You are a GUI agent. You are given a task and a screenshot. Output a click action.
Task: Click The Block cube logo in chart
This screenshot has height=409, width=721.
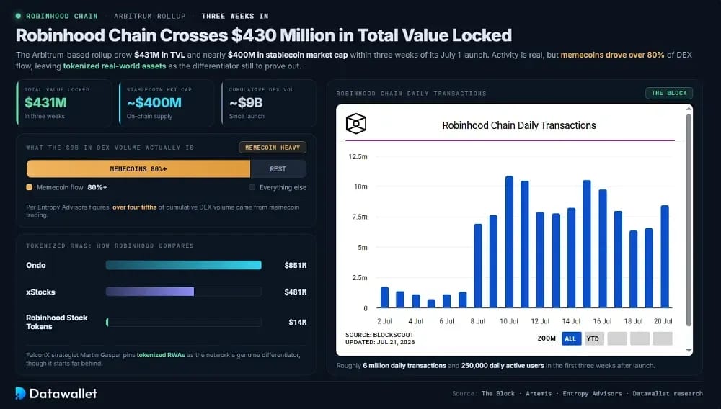point(356,123)
